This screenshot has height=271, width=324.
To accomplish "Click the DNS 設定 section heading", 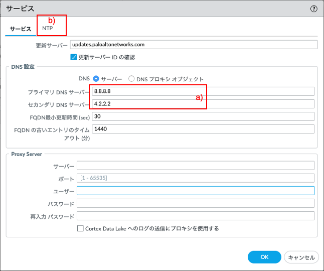I will pyautogui.click(x=23, y=67).
